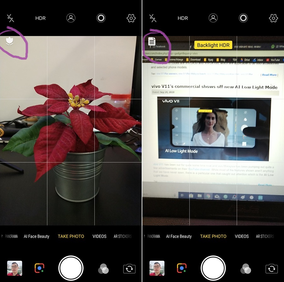Open portrait mode icon in left camera screen
Image resolution: width=284 pixels, height=282 pixels.
71,18
